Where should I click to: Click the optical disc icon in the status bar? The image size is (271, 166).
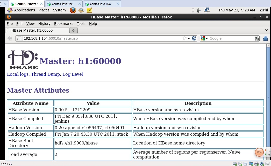[x=240, y=164]
